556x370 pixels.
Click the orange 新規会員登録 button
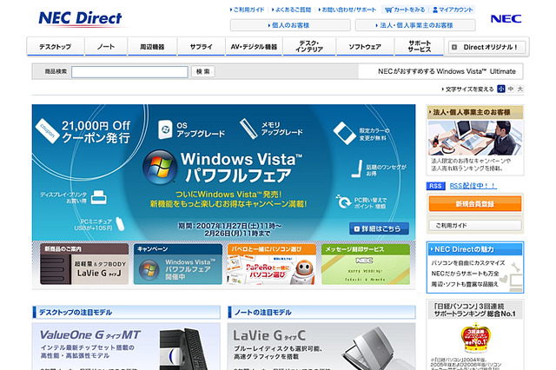[x=475, y=204]
